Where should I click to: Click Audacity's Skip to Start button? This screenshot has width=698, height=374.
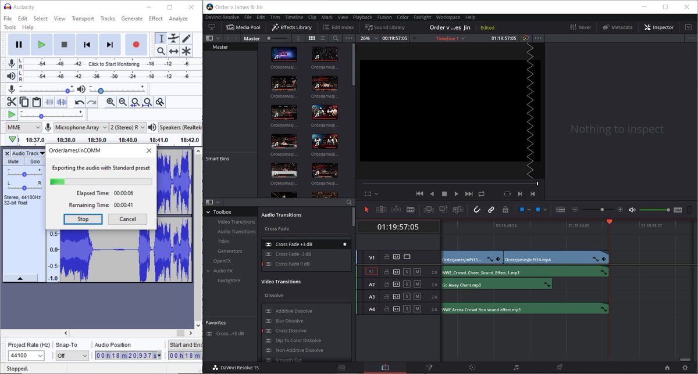[x=87, y=44]
